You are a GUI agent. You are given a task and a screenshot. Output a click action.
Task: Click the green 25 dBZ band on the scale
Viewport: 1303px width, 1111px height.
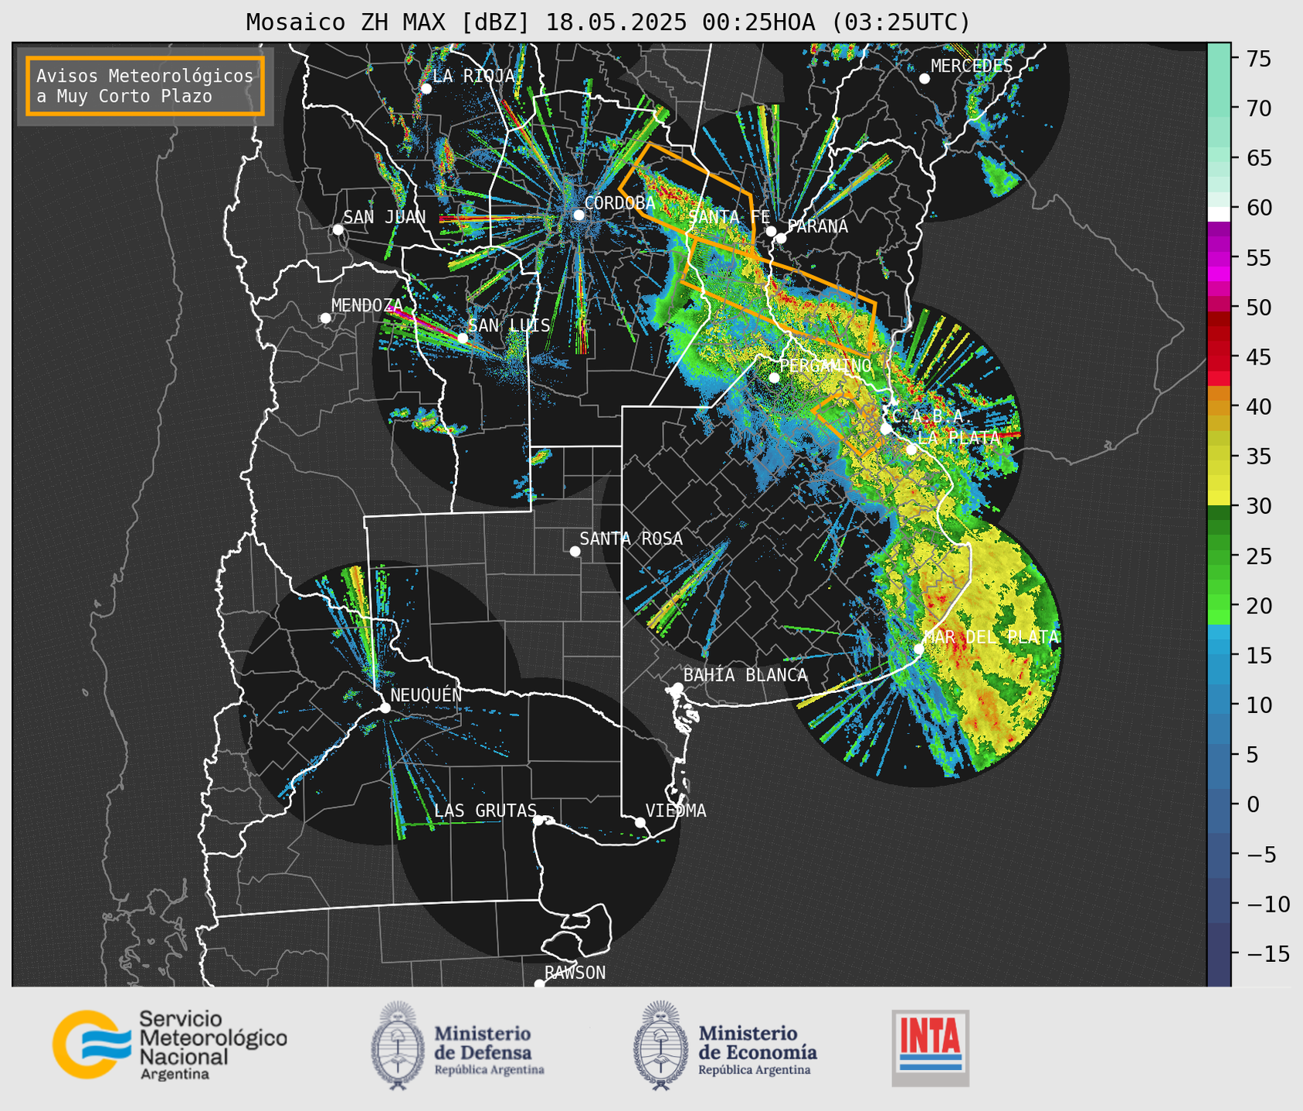pyautogui.click(x=1219, y=555)
